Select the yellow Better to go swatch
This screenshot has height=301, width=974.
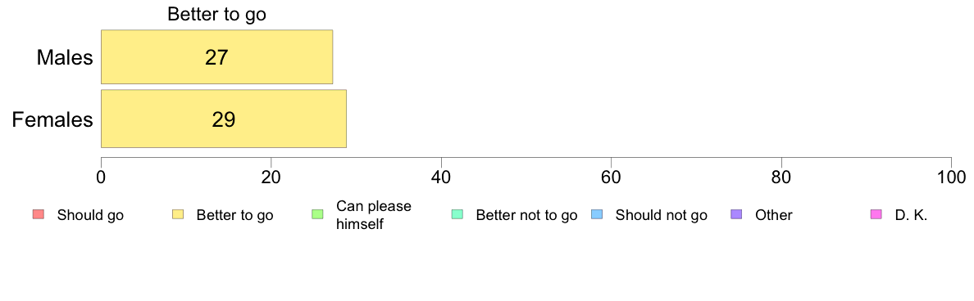point(178,215)
